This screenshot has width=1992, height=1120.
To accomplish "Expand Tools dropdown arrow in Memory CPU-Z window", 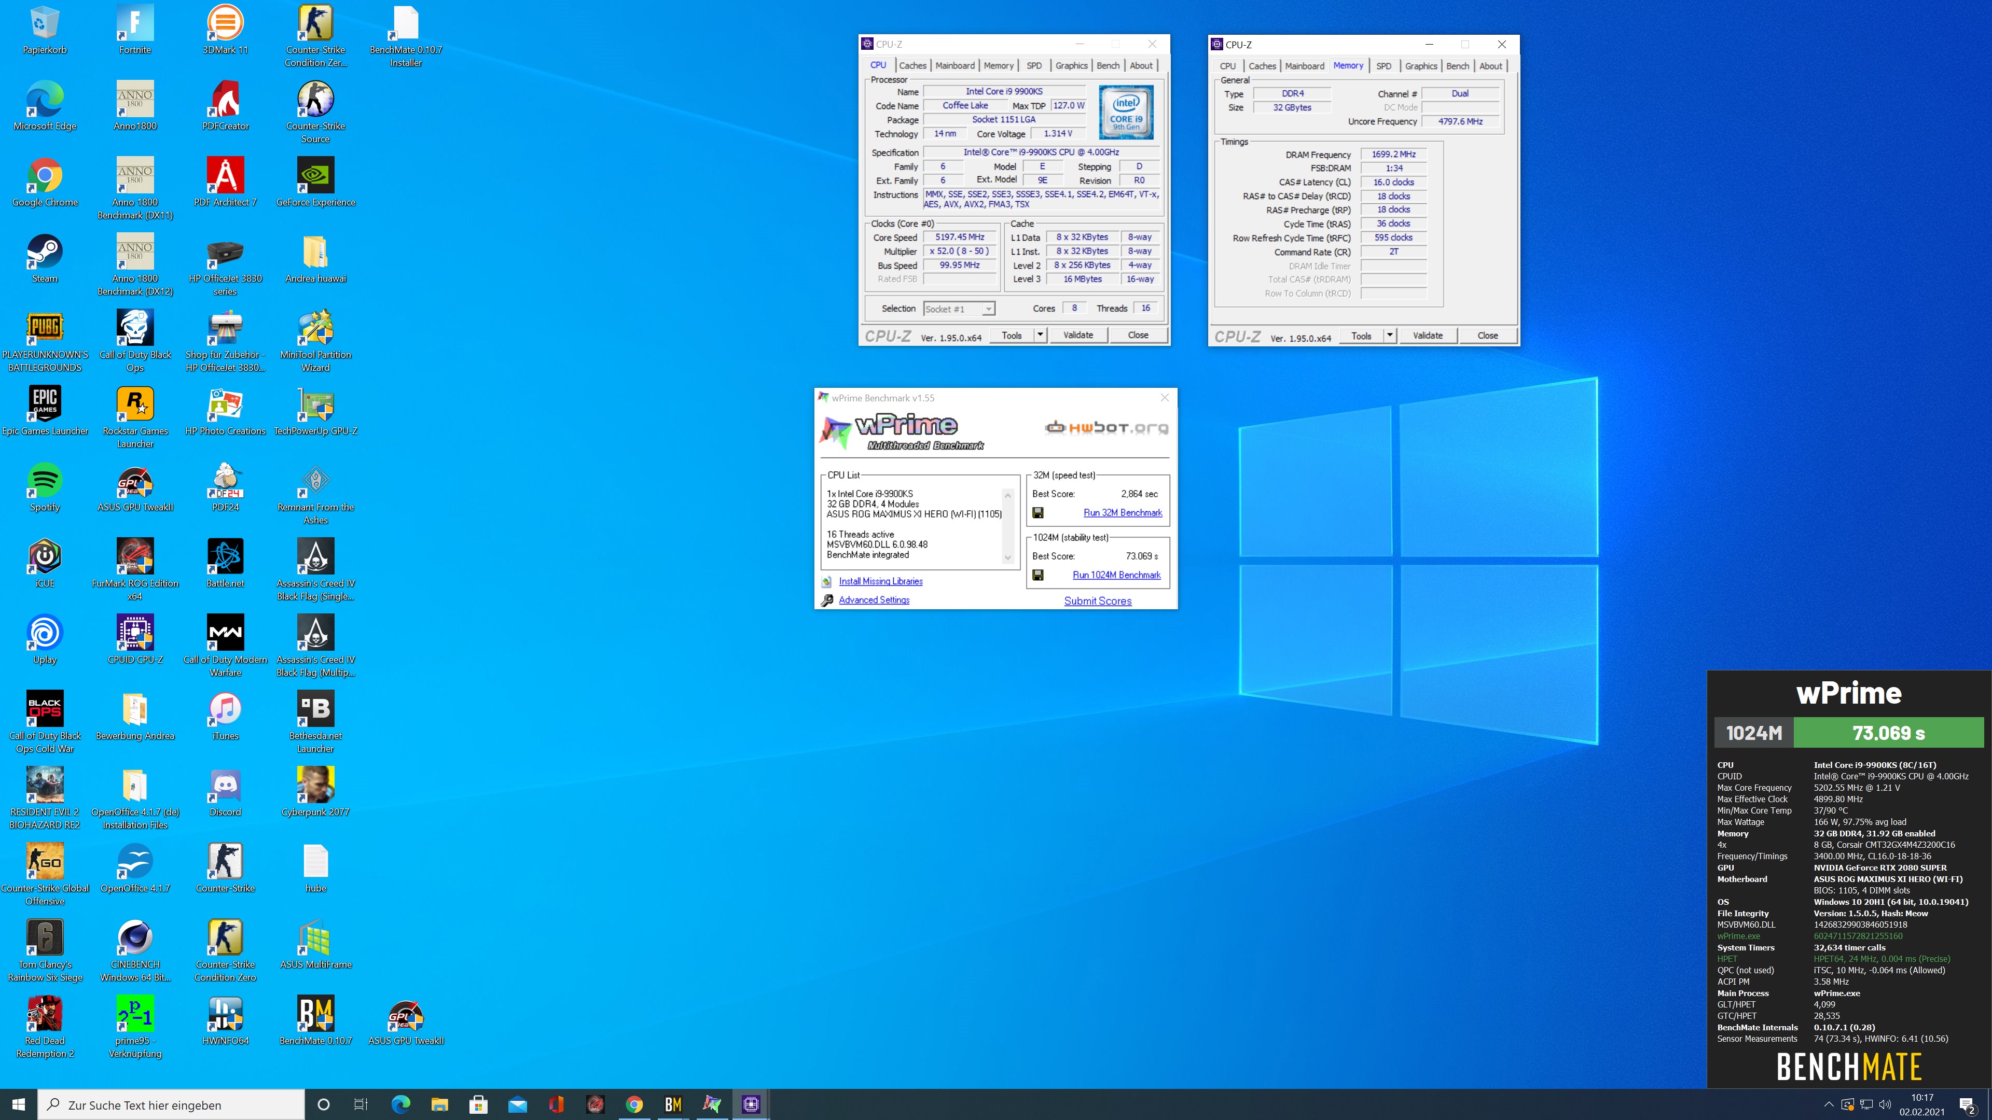I will pyautogui.click(x=1390, y=335).
